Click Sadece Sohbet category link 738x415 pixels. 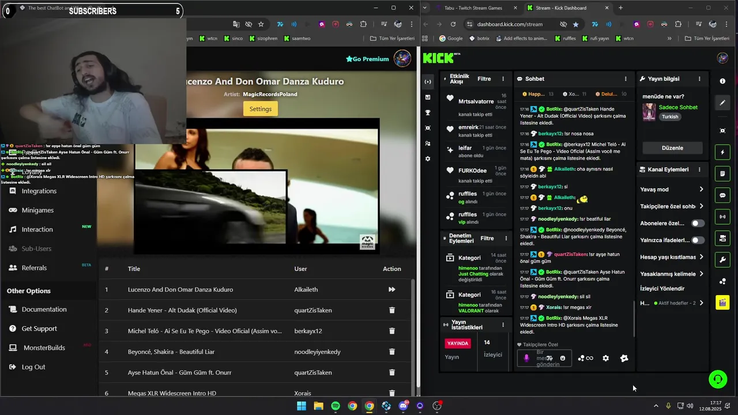678,107
